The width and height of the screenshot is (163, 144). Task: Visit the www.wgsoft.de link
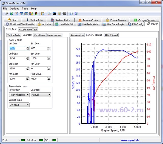(x=130, y=140)
